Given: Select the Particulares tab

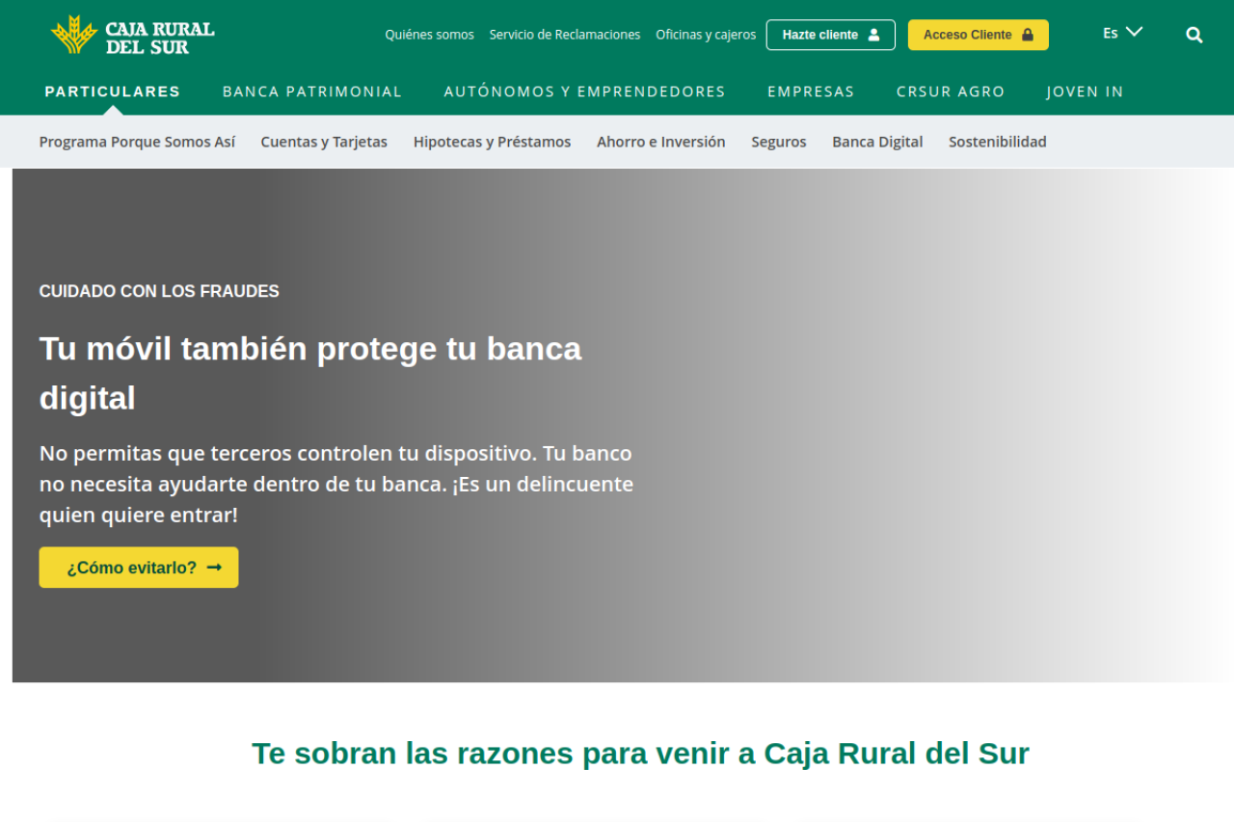Looking at the screenshot, I should pos(113,92).
